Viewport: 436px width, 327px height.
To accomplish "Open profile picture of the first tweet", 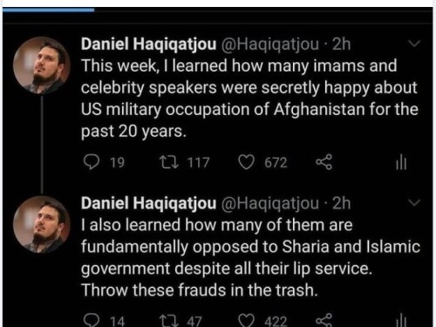I will pos(42,65).
